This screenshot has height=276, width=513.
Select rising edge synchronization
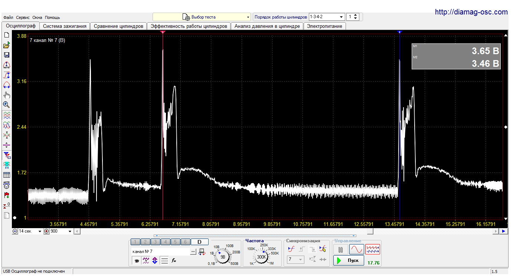click(302, 249)
